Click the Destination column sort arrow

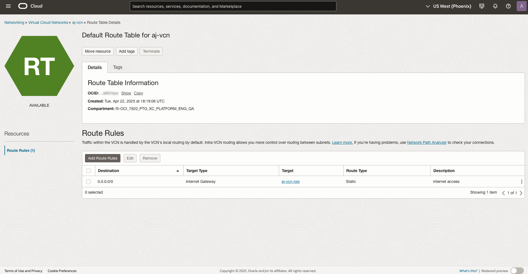pyautogui.click(x=178, y=171)
